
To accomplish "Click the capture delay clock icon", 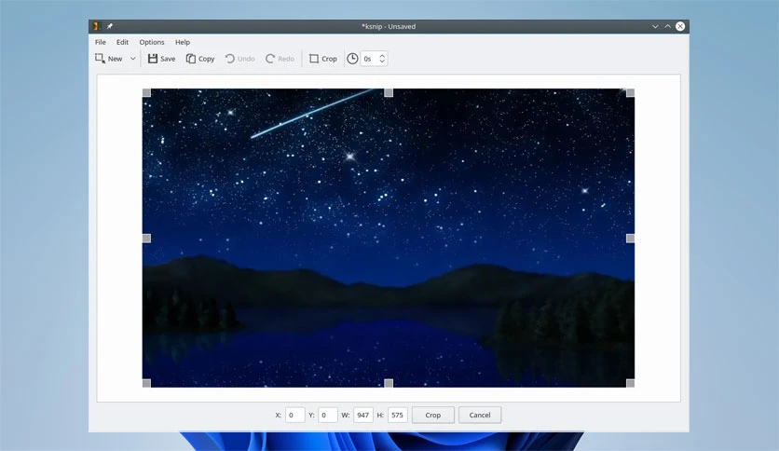I will tap(352, 59).
